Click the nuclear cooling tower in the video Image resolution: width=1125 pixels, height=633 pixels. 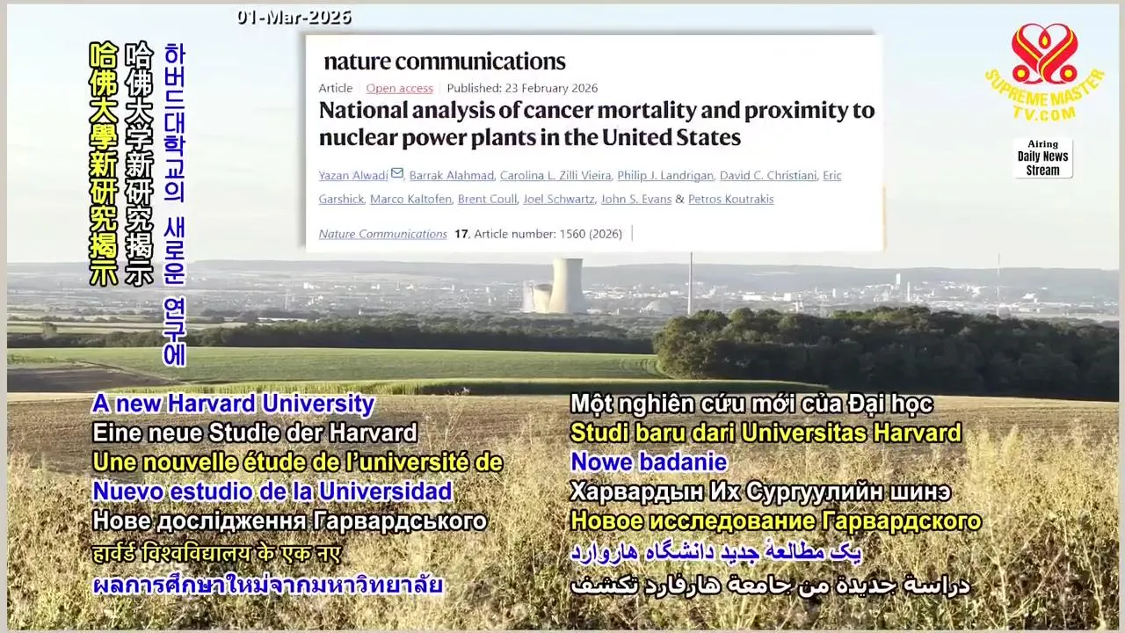point(567,286)
